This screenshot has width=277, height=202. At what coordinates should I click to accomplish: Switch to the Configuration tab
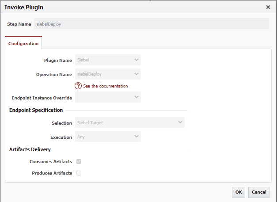tap(23, 43)
